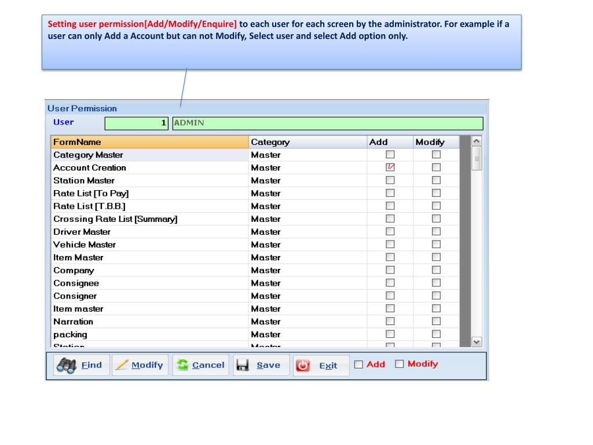Click the scrollbar up arrow
Screen dimensions: 593x445
477,141
